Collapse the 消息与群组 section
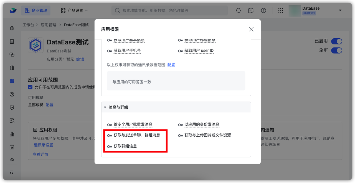The image size is (355, 183). pyautogui.click(x=105, y=107)
